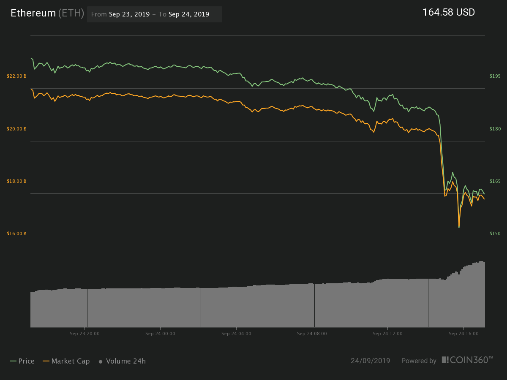Toggle the Price series in legend
507x380 pixels.
22,361
